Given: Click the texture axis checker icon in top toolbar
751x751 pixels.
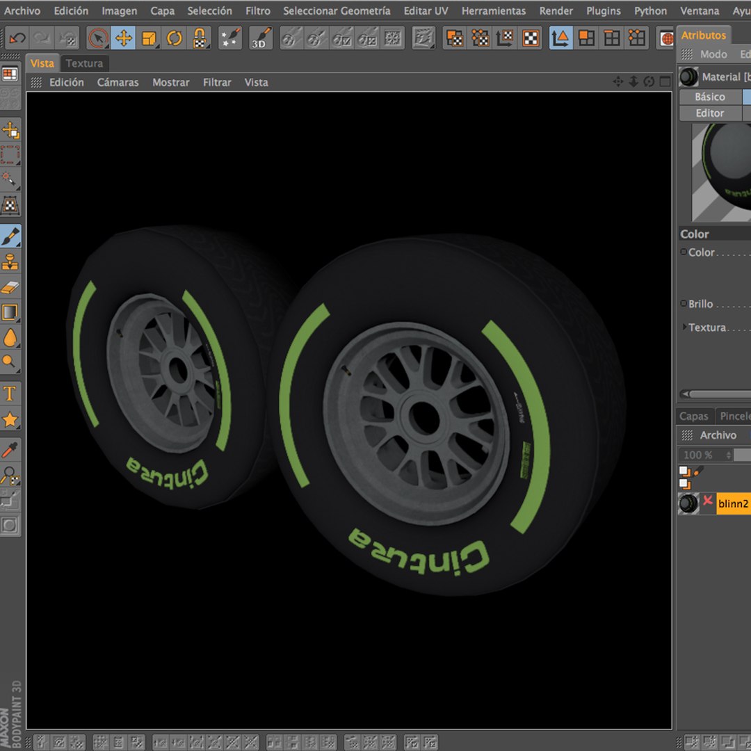Looking at the screenshot, I should (x=505, y=38).
